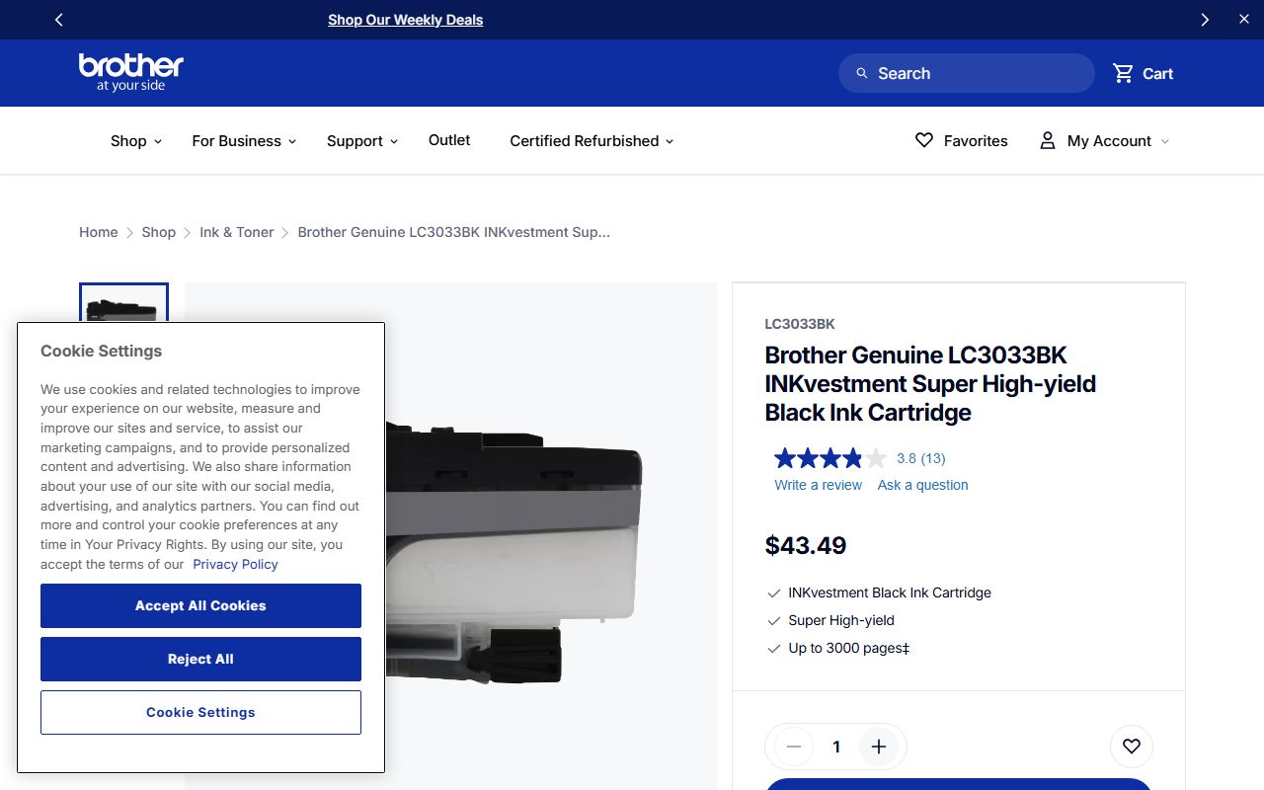Click the product name breadcrumb text

pyautogui.click(x=454, y=232)
